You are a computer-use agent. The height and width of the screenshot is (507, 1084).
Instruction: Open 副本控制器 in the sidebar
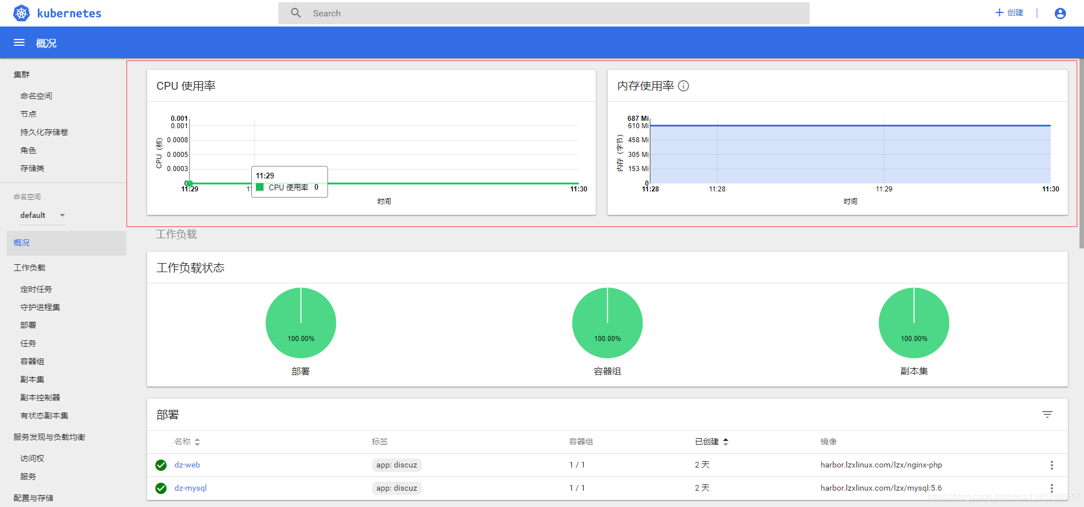[40, 397]
